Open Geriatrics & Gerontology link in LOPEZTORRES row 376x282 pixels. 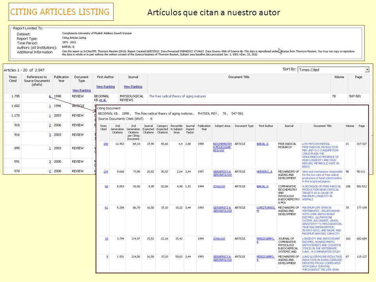[222, 209]
